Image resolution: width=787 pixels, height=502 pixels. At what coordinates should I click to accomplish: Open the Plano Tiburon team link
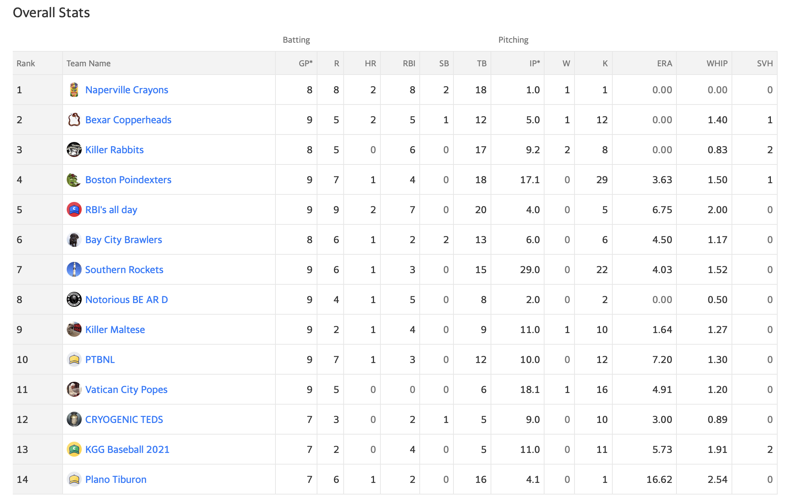tap(116, 480)
